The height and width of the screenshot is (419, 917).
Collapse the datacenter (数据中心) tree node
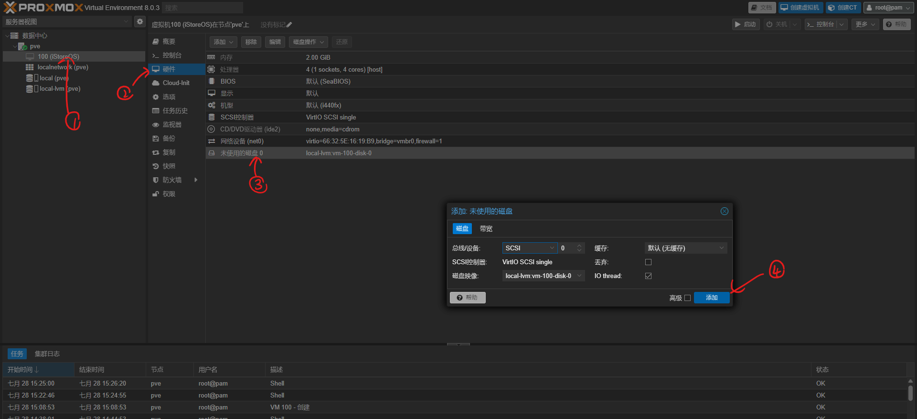[7, 36]
